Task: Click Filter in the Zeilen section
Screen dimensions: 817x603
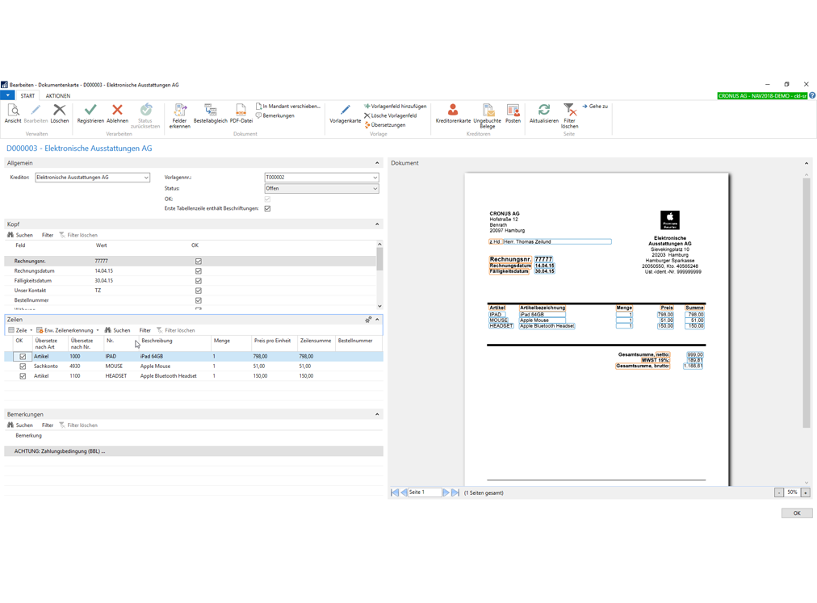Action: coord(145,330)
